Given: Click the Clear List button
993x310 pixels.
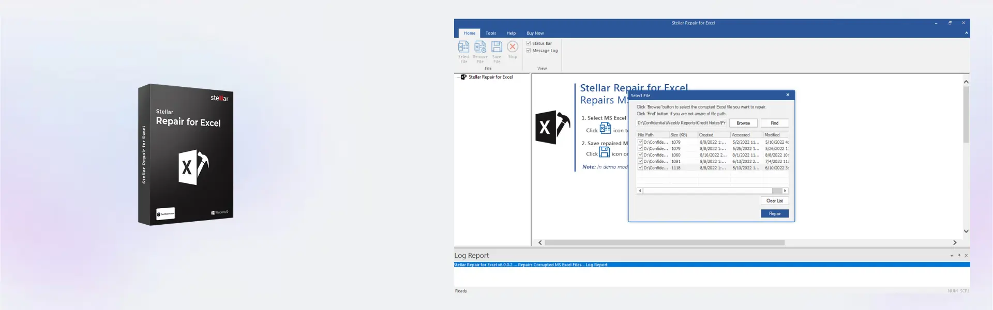Looking at the screenshot, I should point(774,200).
